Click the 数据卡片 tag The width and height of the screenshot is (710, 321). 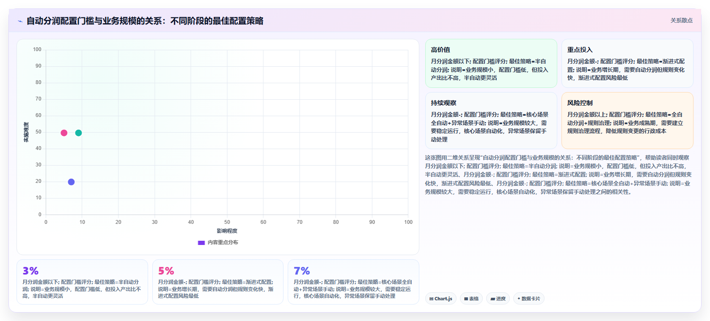[529, 299]
